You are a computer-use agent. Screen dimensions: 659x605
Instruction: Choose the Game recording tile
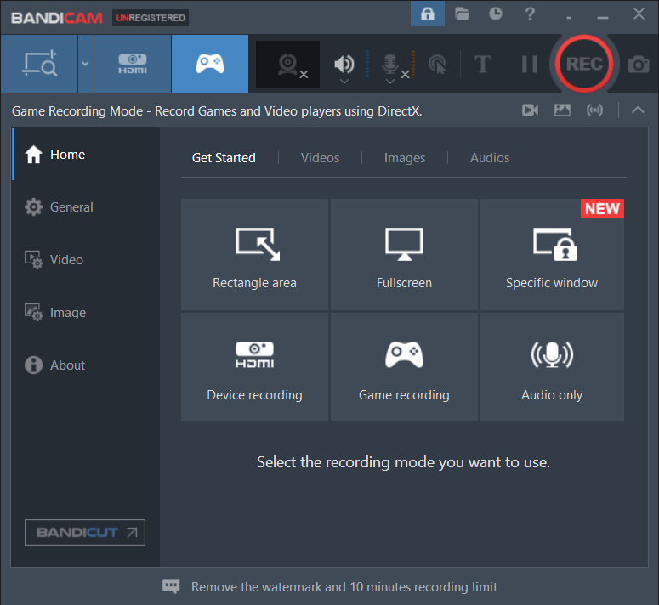pyautogui.click(x=404, y=367)
